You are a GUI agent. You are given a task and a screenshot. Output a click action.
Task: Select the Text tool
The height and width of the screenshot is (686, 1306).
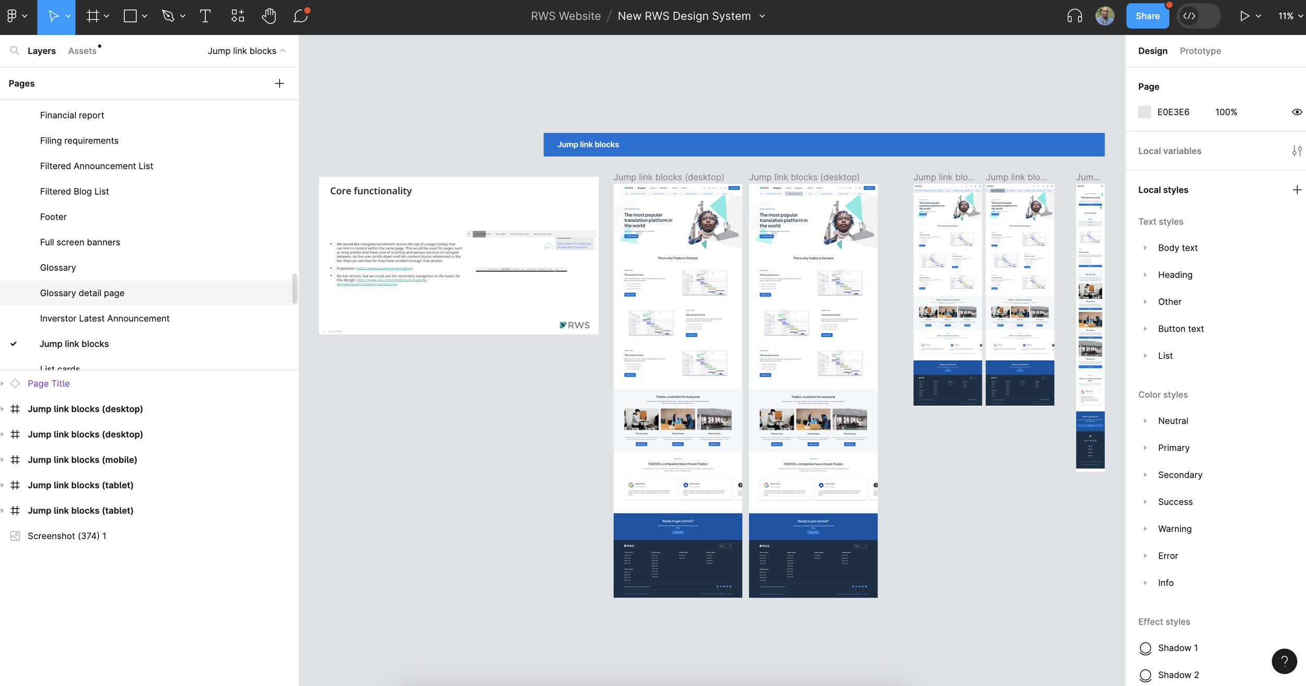pyautogui.click(x=205, y=16)
